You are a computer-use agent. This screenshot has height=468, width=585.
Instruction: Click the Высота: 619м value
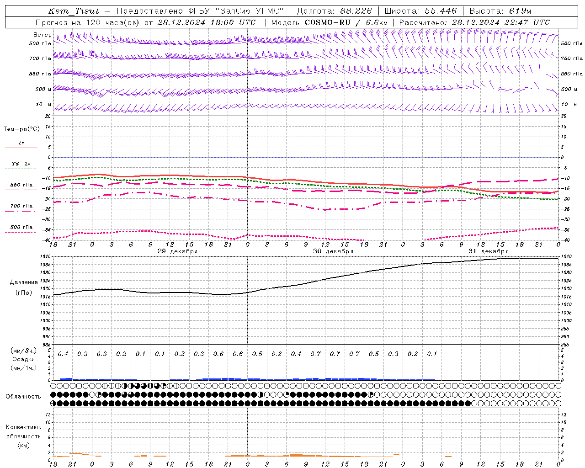tap(500, 11)
